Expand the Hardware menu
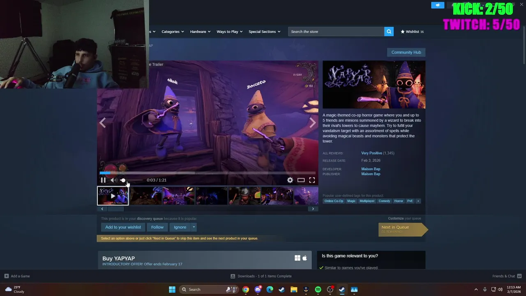Screen dimensions: 526x296 point(200,32)
